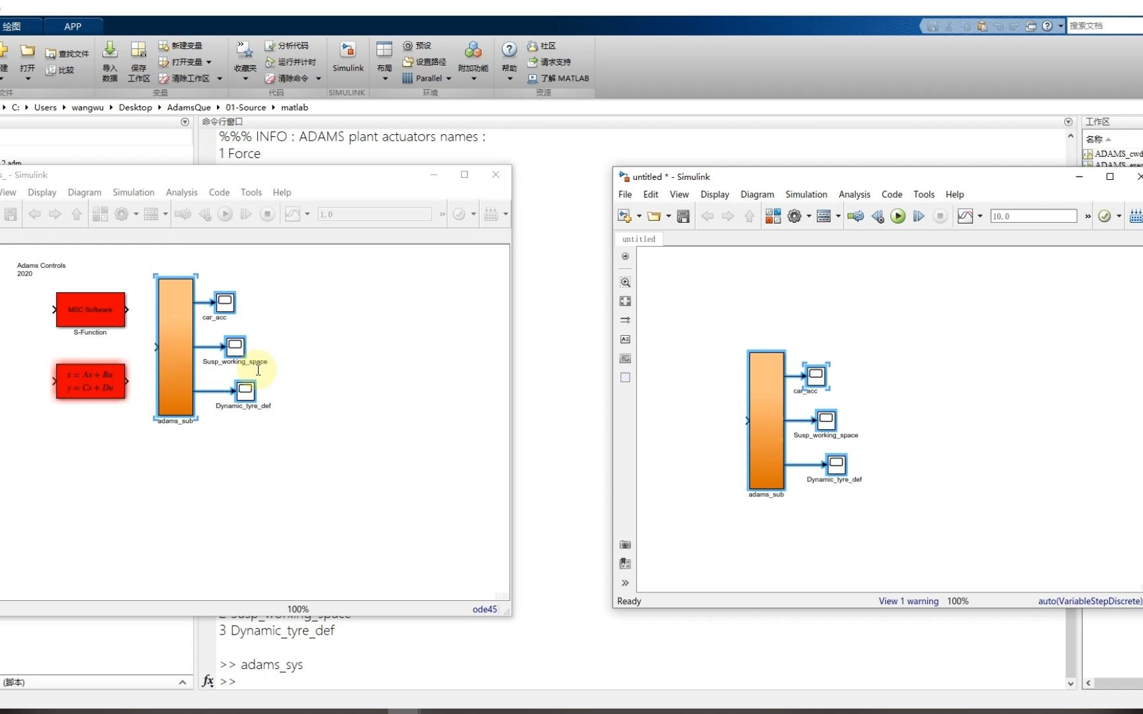This screenshot has width=1143, height=714.
Task: Select car_acc scope in untitled model
Action: coord(816,375)
